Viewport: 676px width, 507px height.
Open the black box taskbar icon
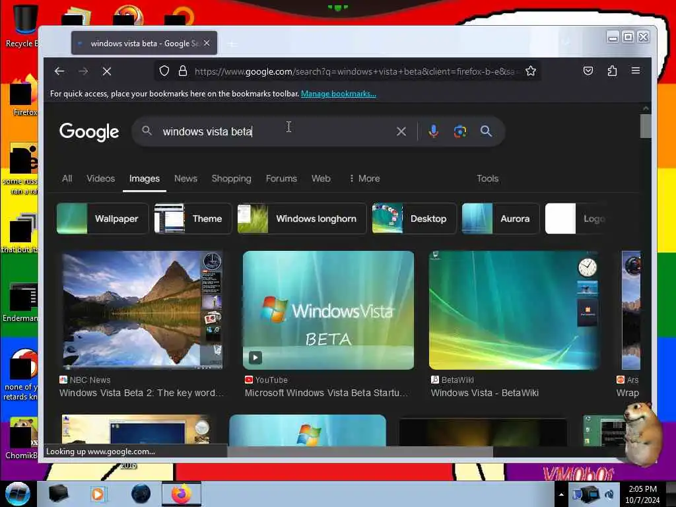coord(58,494)
